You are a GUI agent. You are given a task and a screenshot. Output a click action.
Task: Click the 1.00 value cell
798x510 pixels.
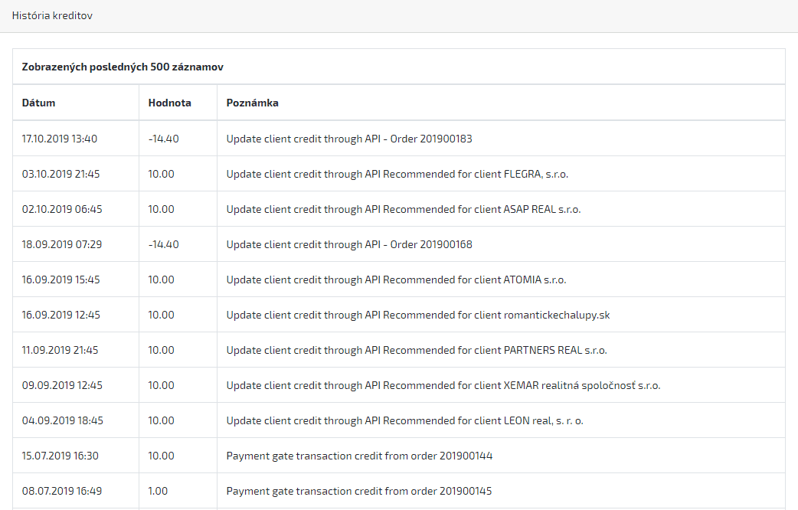158,491
